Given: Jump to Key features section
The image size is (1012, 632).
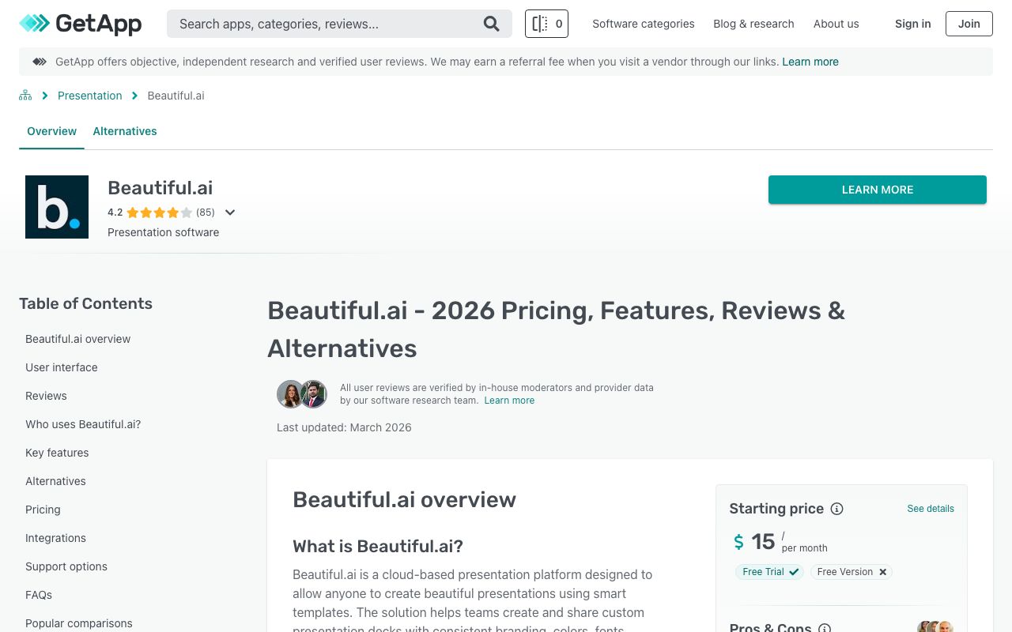Looking at the screenshot, I should pos(57,453).
